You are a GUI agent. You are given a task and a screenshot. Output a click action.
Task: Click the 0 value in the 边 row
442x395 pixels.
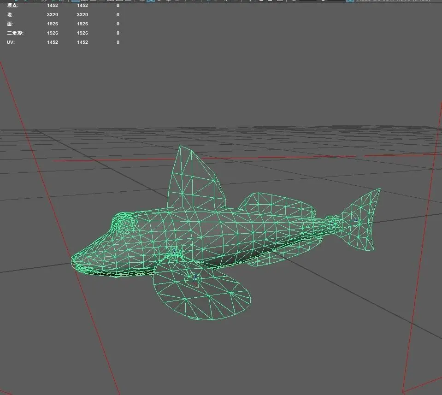point(118,14)
